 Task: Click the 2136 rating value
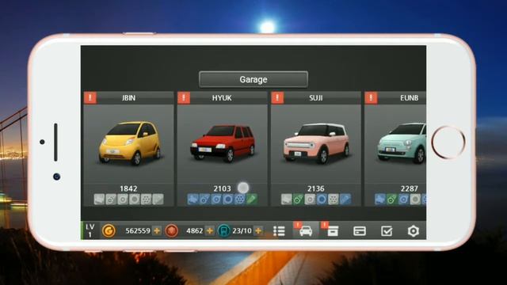[316, 188]
